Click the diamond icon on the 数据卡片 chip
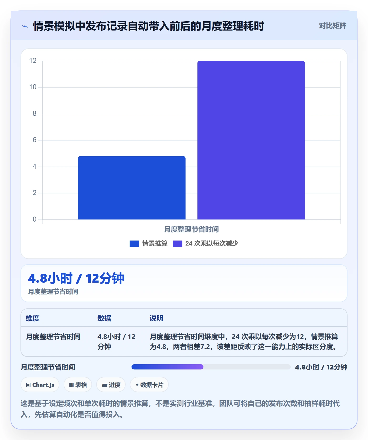Viewport: 368px width, 440px height. pos(137,385)
